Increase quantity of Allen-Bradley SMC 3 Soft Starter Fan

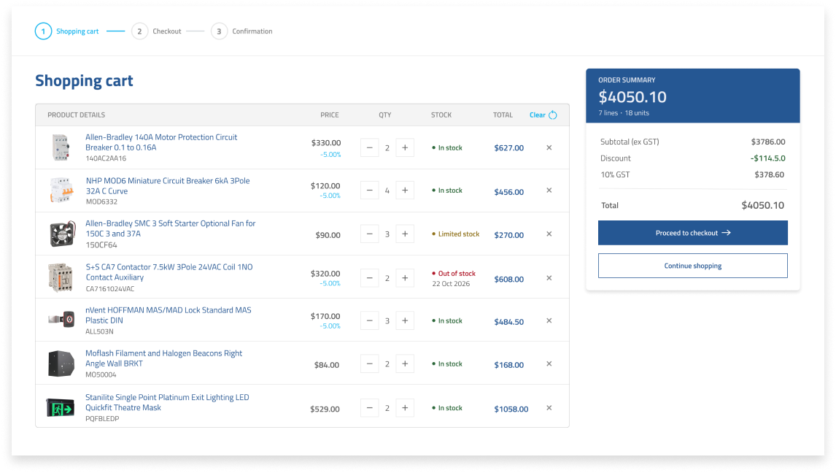click(x=405, y=234)
